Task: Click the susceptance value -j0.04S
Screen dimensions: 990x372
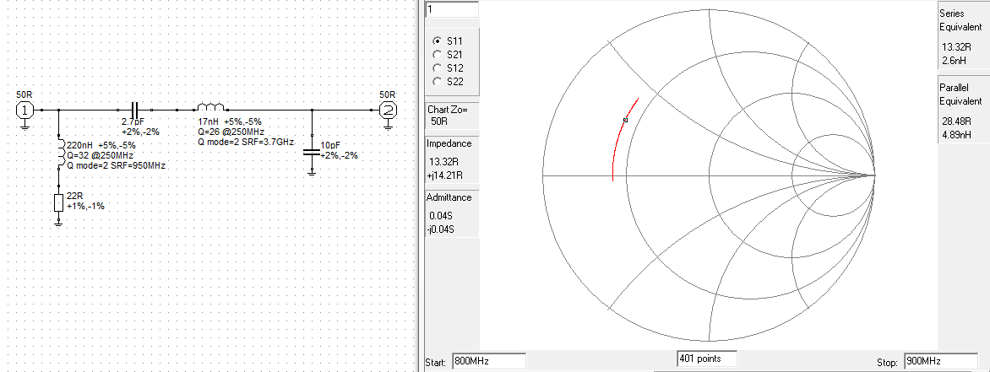Action: [x=441, y=229]
